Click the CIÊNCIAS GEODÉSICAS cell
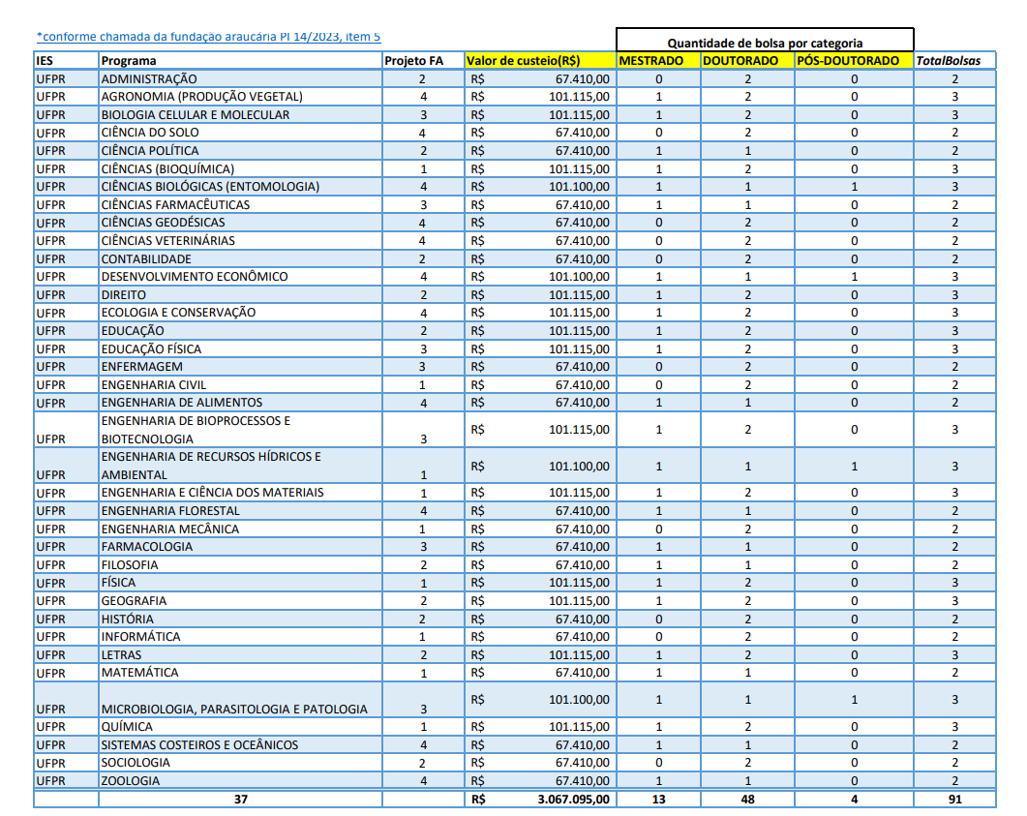The height and width of the screenshot is (816, 1027). [x=240, y=223]
